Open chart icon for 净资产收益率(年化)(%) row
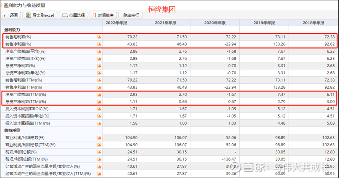This screenshot has width=339, height=178. (99, 59)
